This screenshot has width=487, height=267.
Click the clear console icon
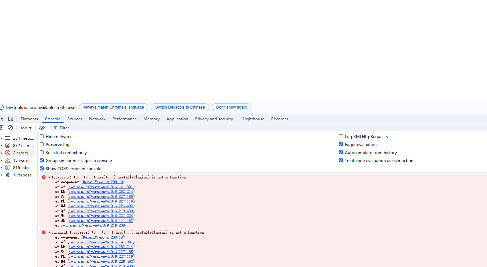click(x=10, y=128)
